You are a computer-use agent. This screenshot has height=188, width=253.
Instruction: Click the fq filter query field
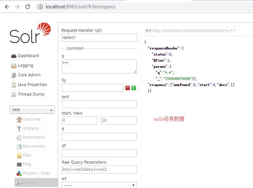pos(93,88)
